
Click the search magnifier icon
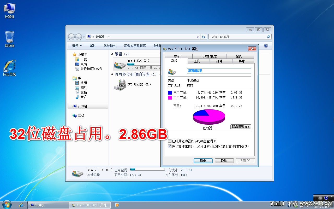268,37
